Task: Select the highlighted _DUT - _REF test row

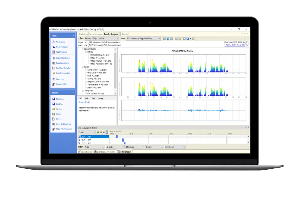Action: tap(95, 137)
